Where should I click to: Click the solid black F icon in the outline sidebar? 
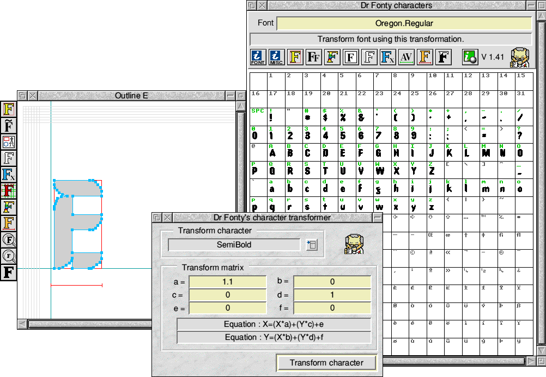[x=9, y=272]
